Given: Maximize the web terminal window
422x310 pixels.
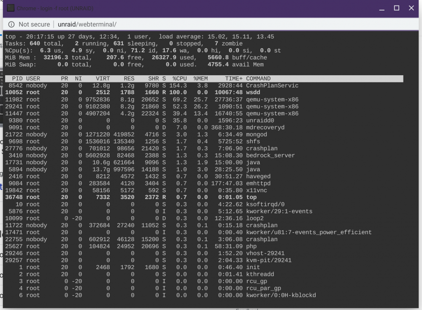Looking at the screenshot, I should pyautogui.click(x=396, y=8).
